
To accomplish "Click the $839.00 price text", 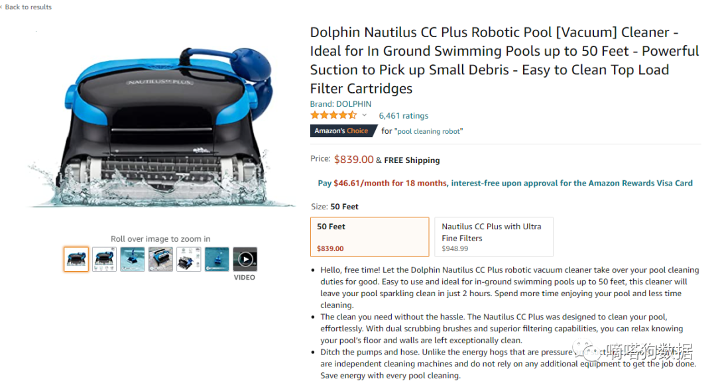I will coord(354,159).
